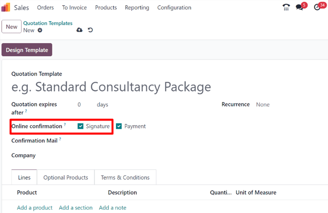Expand the Reporting menu
The height and width of the screenshot is (213, 328).
point(137,8)
